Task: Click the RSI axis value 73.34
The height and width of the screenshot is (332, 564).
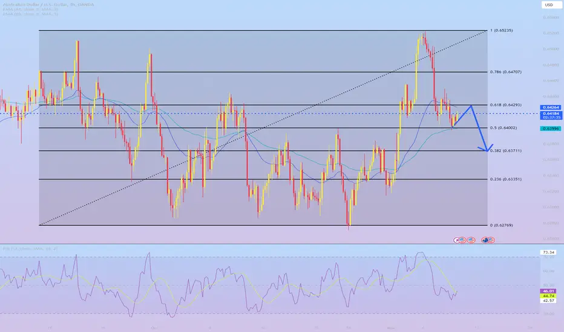Action: (548, 252)
